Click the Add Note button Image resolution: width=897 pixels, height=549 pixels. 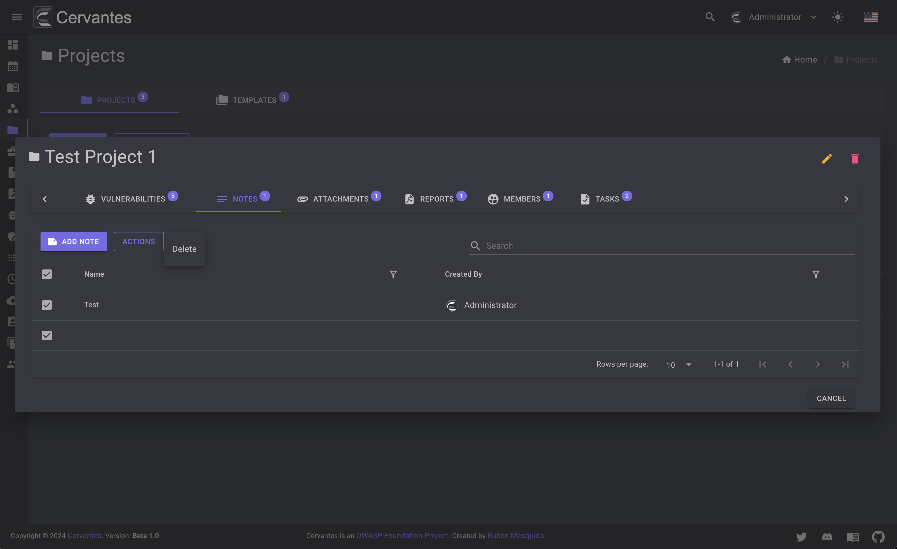click(x=74, y=241)
